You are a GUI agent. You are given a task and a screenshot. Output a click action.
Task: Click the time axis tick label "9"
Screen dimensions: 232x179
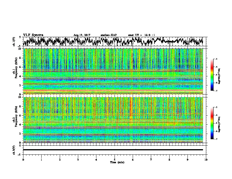click(187, 160)
